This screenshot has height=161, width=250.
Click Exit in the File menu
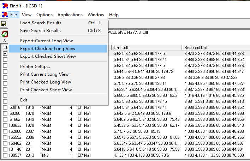[58, 100]
